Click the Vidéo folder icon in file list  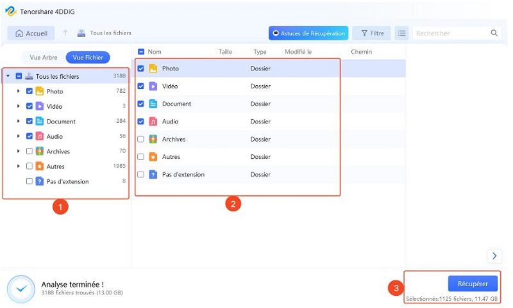pos(153,86)
